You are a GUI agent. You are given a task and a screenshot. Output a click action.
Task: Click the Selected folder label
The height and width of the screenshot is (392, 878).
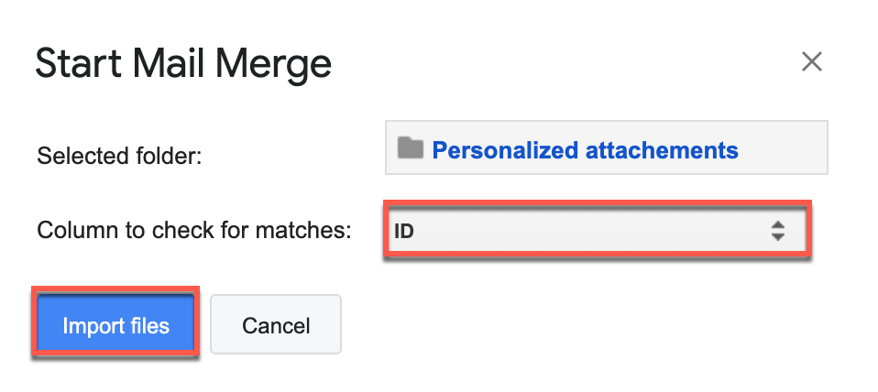pyautogui.click(x=119, y=156)
